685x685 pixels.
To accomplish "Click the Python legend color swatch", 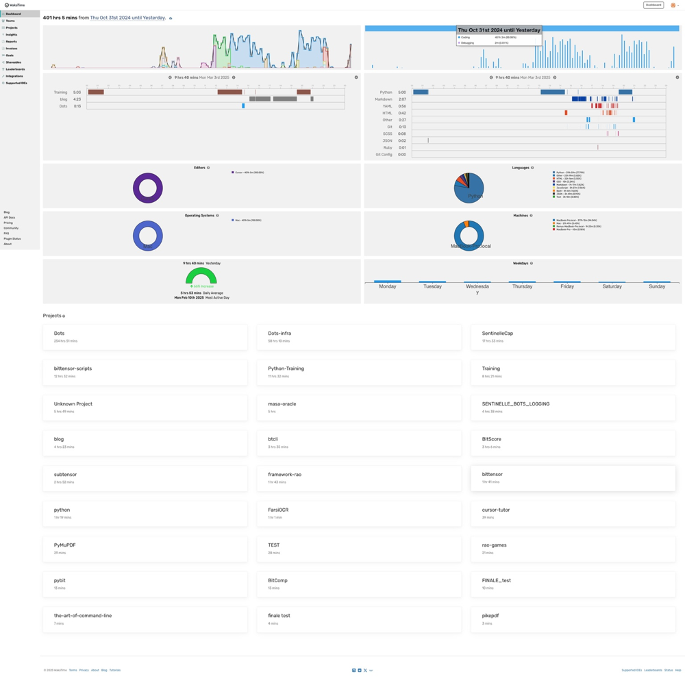I will pyautogui.click(x=553, y=173).
